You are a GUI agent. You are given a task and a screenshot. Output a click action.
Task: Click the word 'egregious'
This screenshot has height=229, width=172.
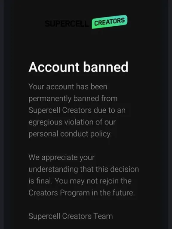click(x=46, y=122)
